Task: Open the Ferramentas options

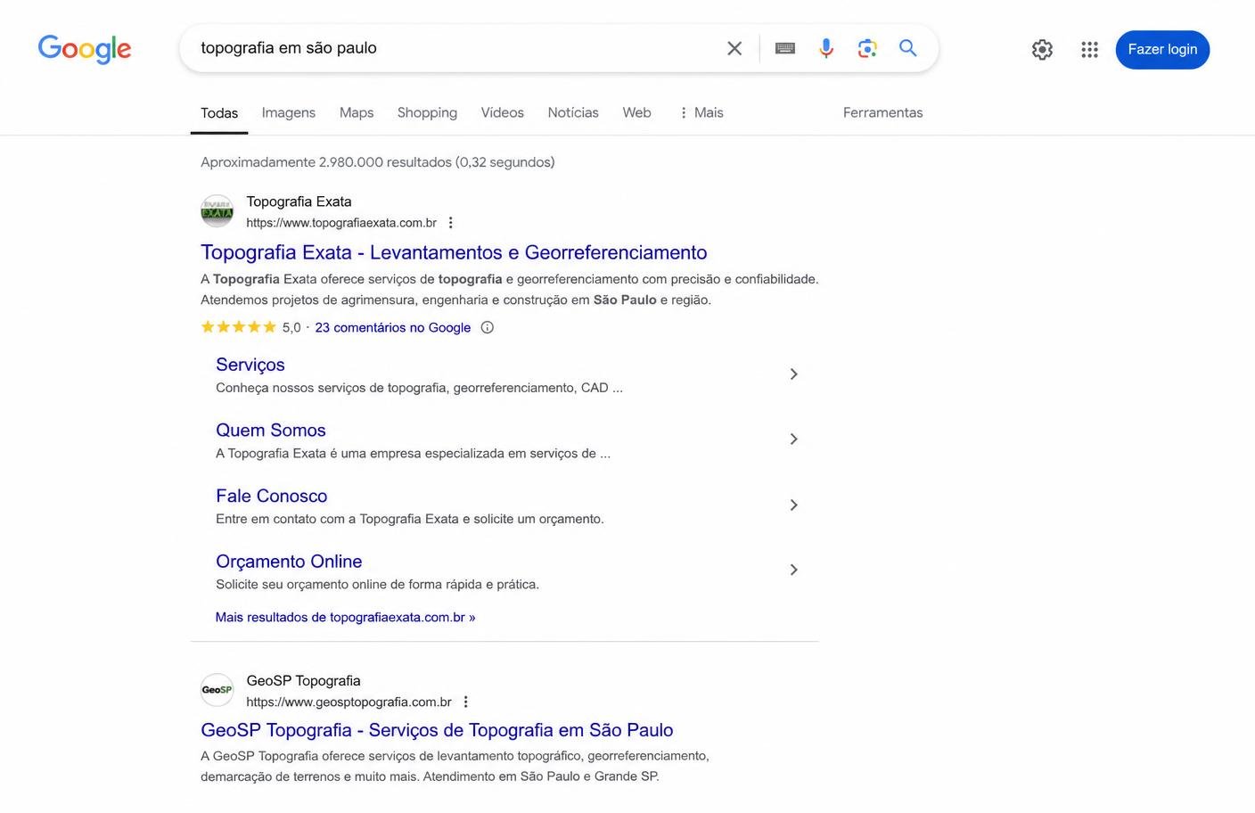Action: coord(882,112)
